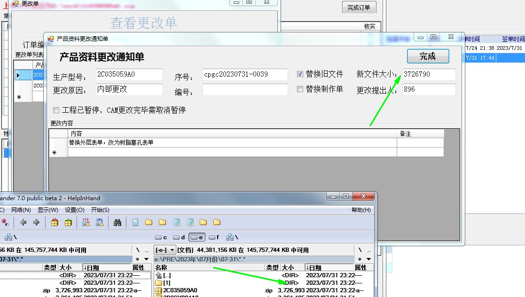Click the 更改原因 field showing 内部更改
The width and height of the screenshot is (525, 297).
(x=129, y=89)
